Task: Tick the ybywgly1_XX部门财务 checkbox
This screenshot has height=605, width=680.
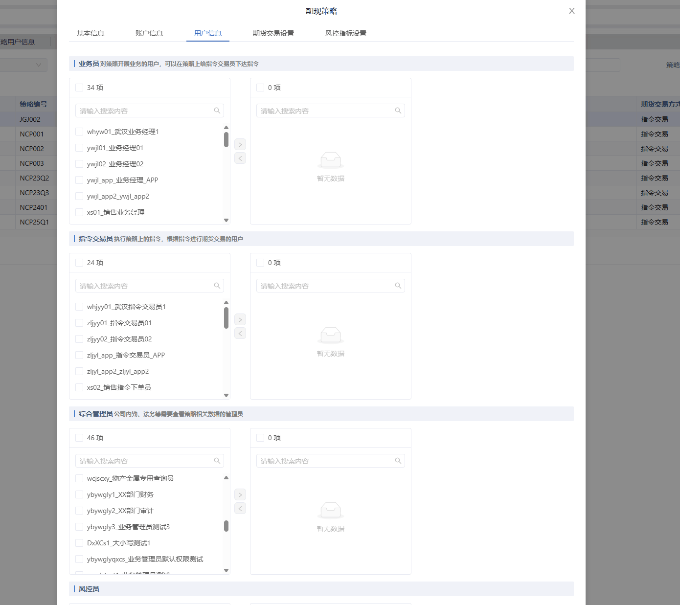Action: tap(79, 494)
